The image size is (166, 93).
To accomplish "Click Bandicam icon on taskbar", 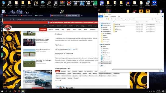I will pyautogui.click(x=19, y=91).
